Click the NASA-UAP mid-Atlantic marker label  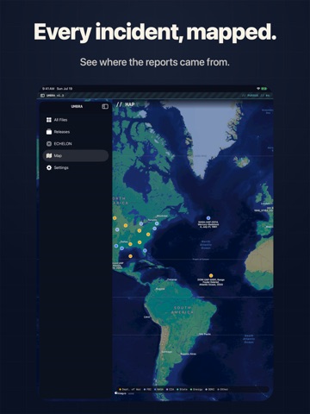[208, 224]
